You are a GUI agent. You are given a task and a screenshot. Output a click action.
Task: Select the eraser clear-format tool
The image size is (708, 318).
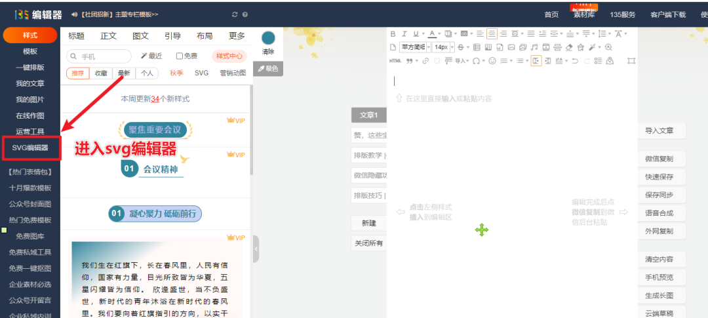click(x=569, y=47)
